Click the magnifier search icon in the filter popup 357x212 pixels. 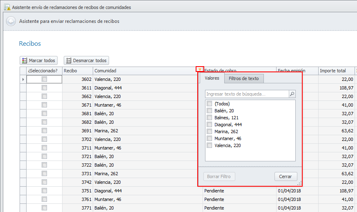pyautogui.click(x=292, y=94)
